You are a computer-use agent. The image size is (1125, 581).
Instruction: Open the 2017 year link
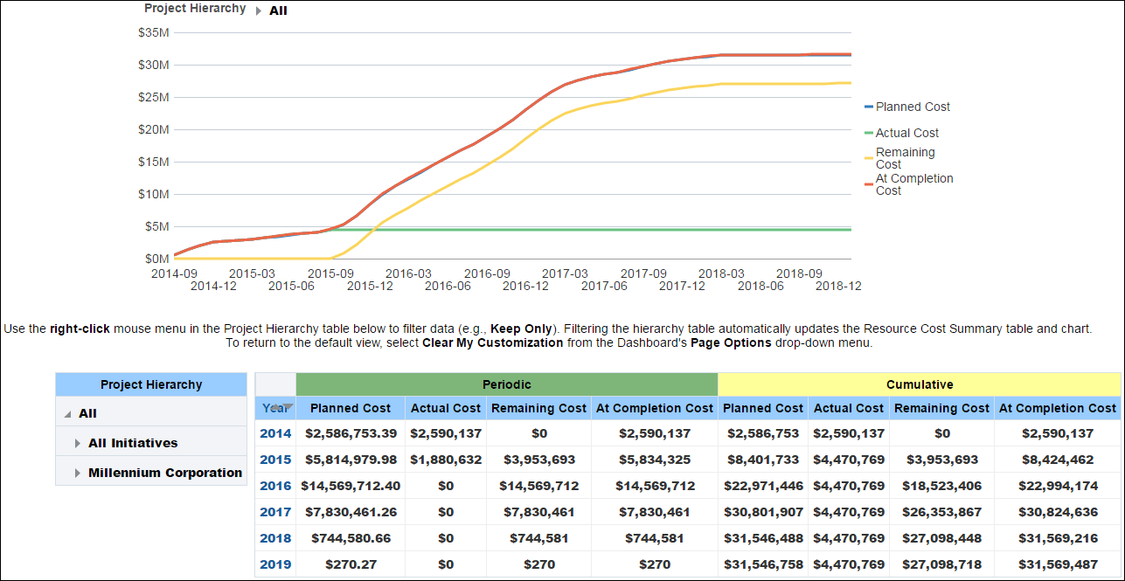(x=274, y=512)
